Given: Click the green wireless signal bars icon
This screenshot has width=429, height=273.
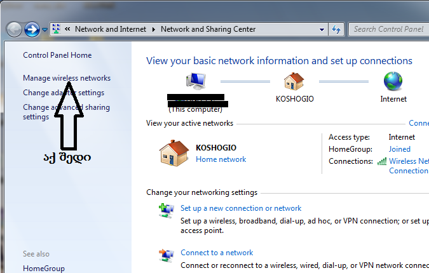Looking at the screenshot, I should (382, 161).
